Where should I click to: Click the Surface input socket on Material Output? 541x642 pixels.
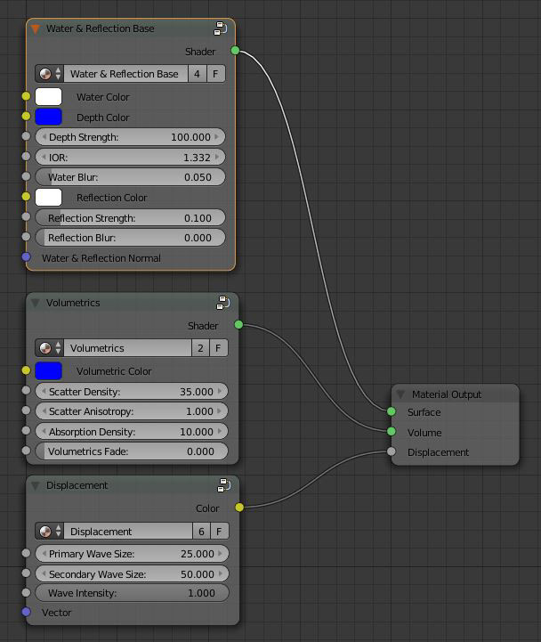[x=392, y=411]
